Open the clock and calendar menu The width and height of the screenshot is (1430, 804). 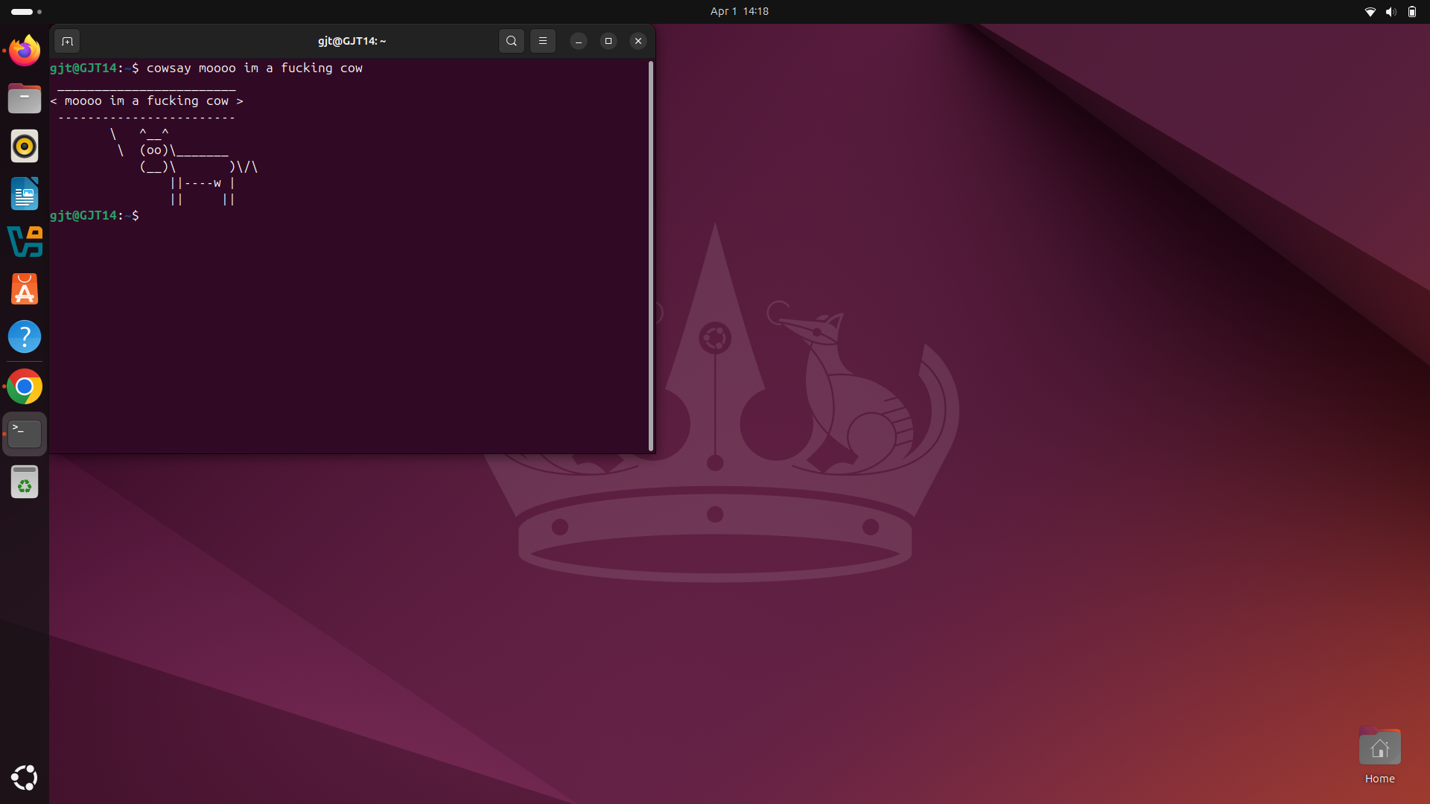pyautogui.click(x=739, y=11)
